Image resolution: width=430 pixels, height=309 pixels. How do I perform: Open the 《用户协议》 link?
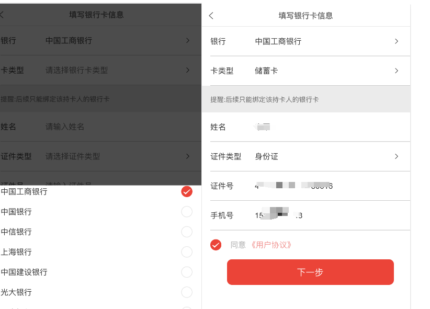(271, 245)
